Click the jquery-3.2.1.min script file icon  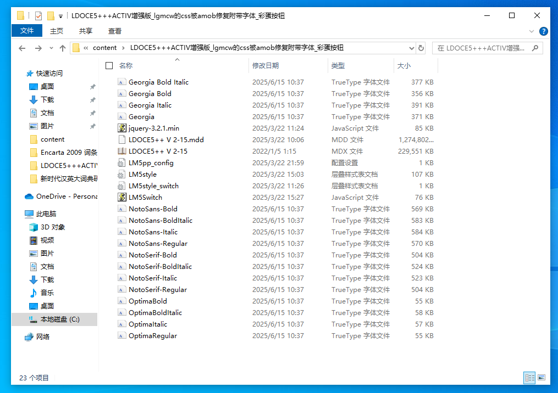click(x=121, y=128)
